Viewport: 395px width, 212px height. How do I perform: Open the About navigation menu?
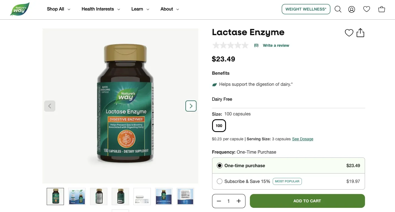tap(170, 9)
